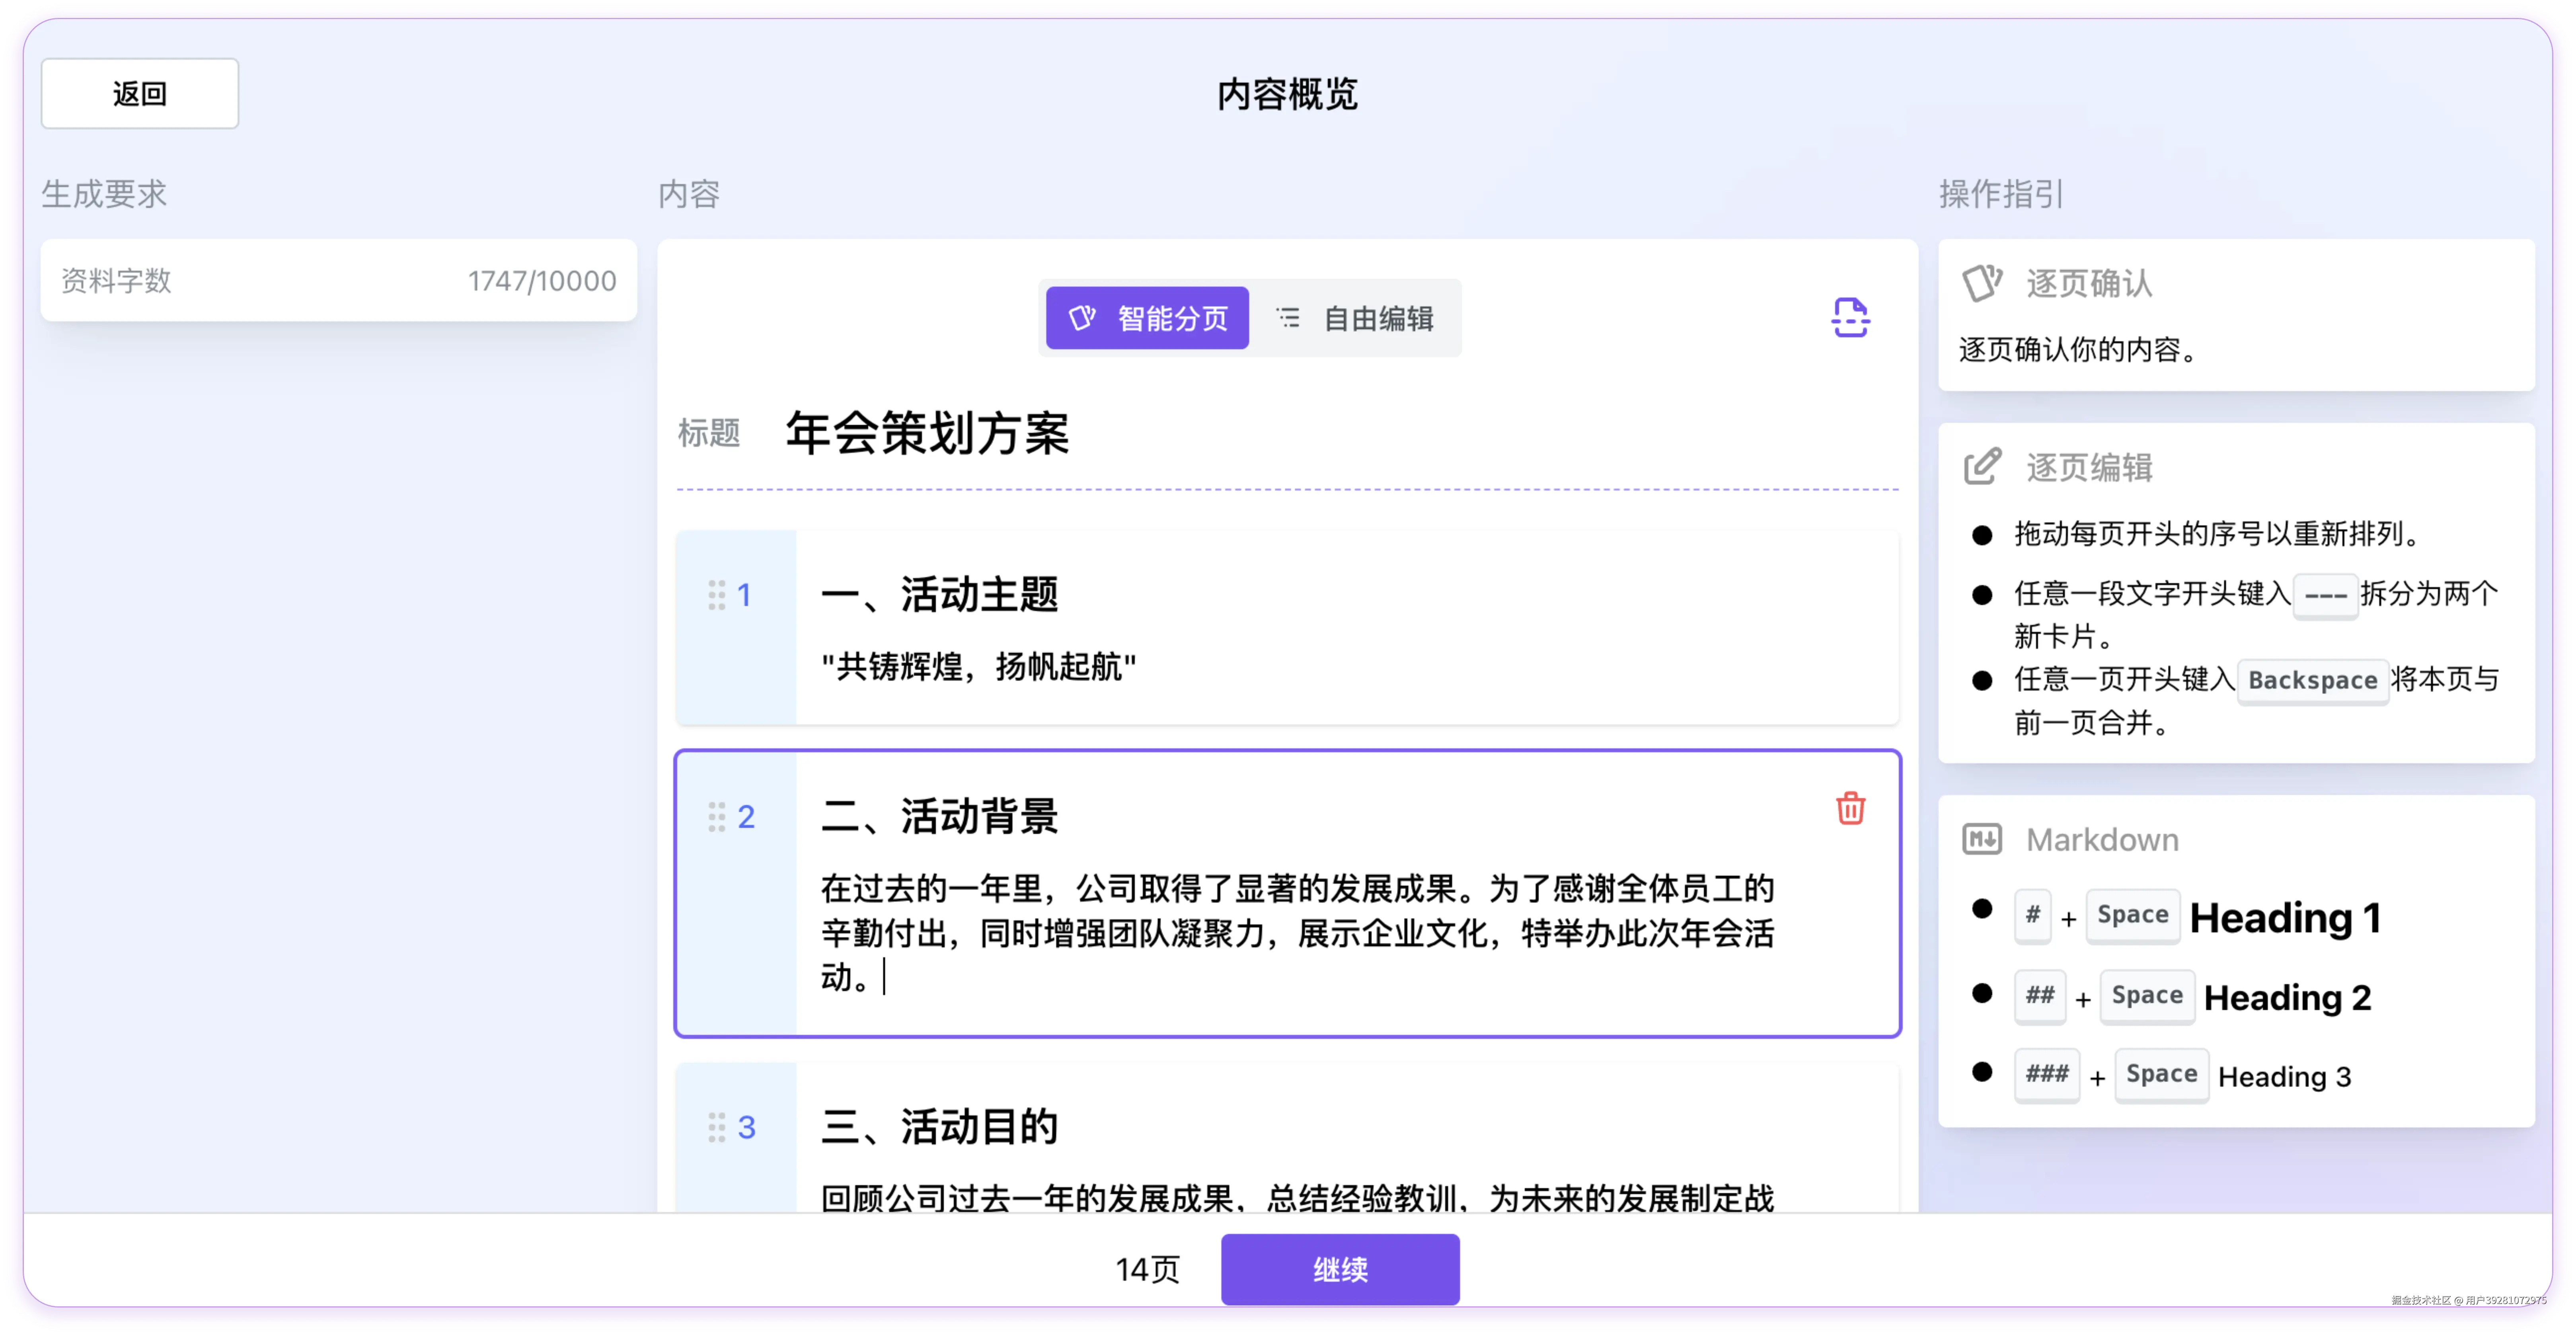
Task: Click the 活动背景 paragraph text in card 2
Action: point(1297,932)
